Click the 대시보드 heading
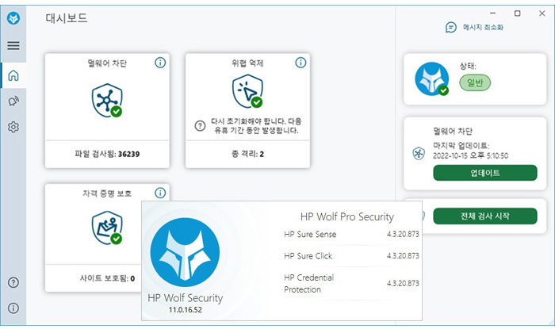Screen dimensions: 555x329 (66, 18)
